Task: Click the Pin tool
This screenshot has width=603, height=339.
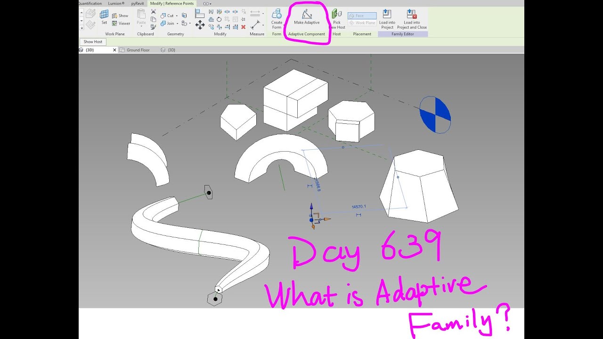Action: click(x=243, y=19)
